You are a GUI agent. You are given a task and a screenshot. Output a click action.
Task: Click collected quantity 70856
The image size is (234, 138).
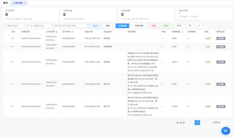175,106
